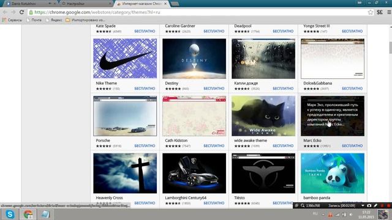Click БЕСПЛАТНО under Yonge Street III
392x220 pixels.
(352, 31)
